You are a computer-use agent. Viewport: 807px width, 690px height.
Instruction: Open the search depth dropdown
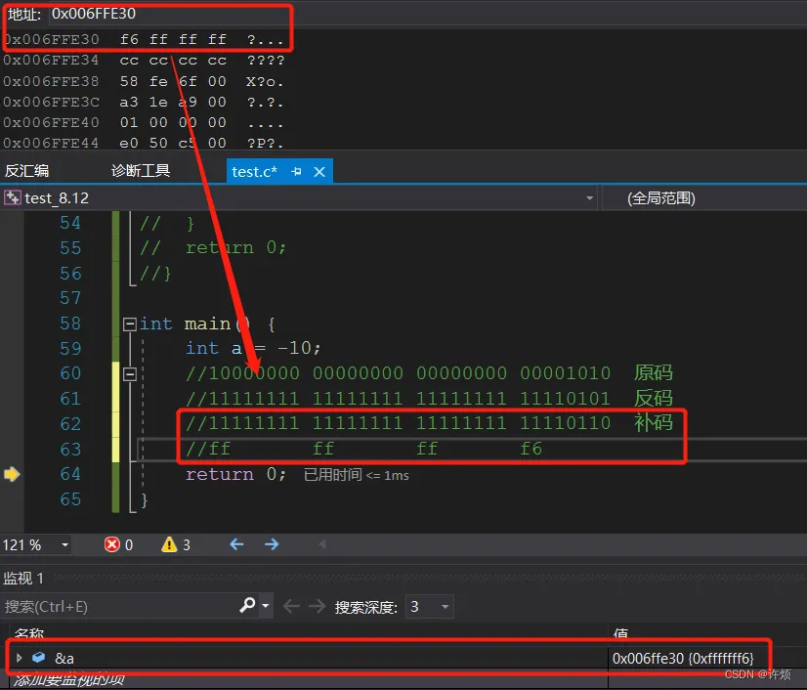click(445, 607)
